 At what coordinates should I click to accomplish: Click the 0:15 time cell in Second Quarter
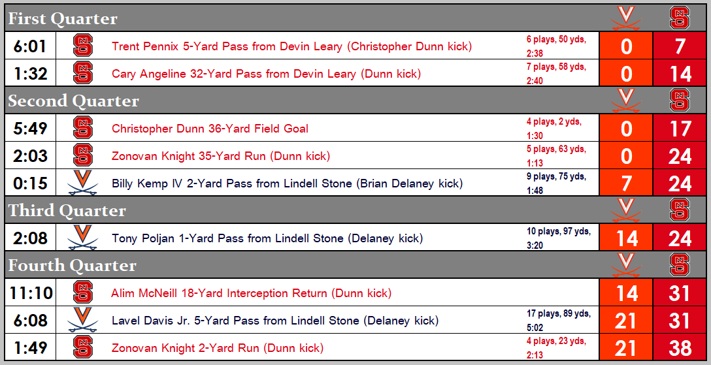(31, 183)
